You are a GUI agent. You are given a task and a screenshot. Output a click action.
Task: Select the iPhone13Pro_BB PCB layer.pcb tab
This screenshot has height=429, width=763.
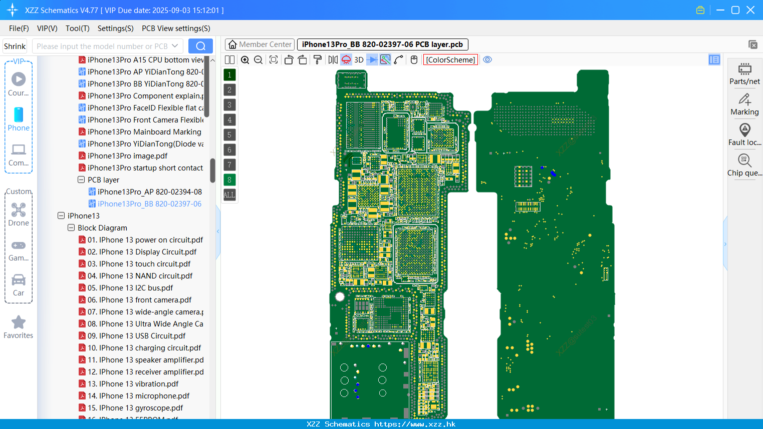point(382,44)
